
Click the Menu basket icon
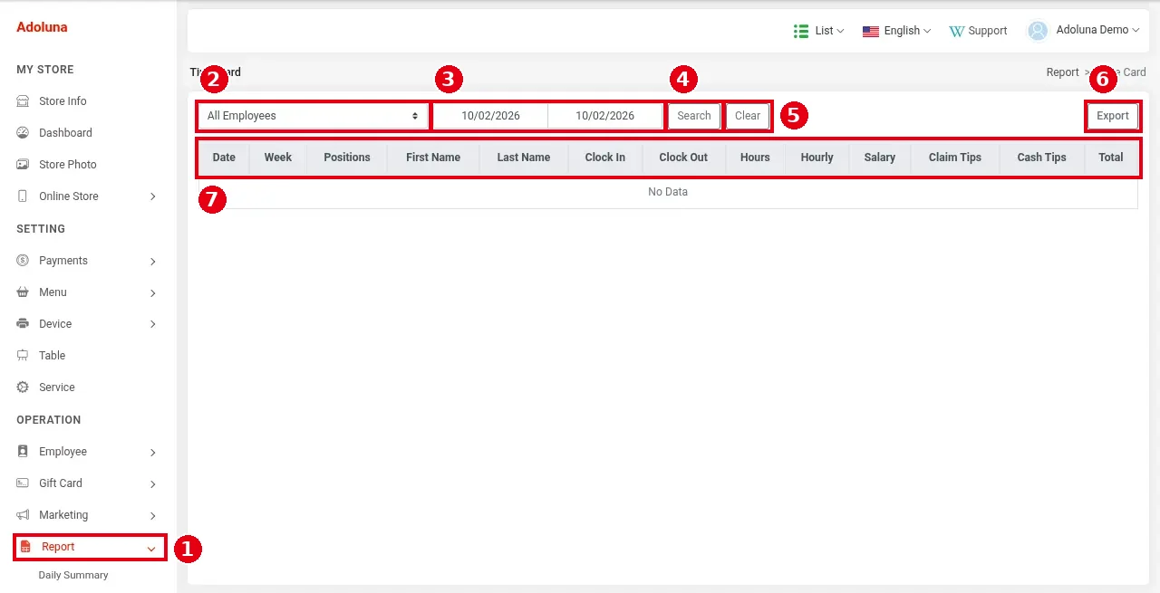point(23,292)
